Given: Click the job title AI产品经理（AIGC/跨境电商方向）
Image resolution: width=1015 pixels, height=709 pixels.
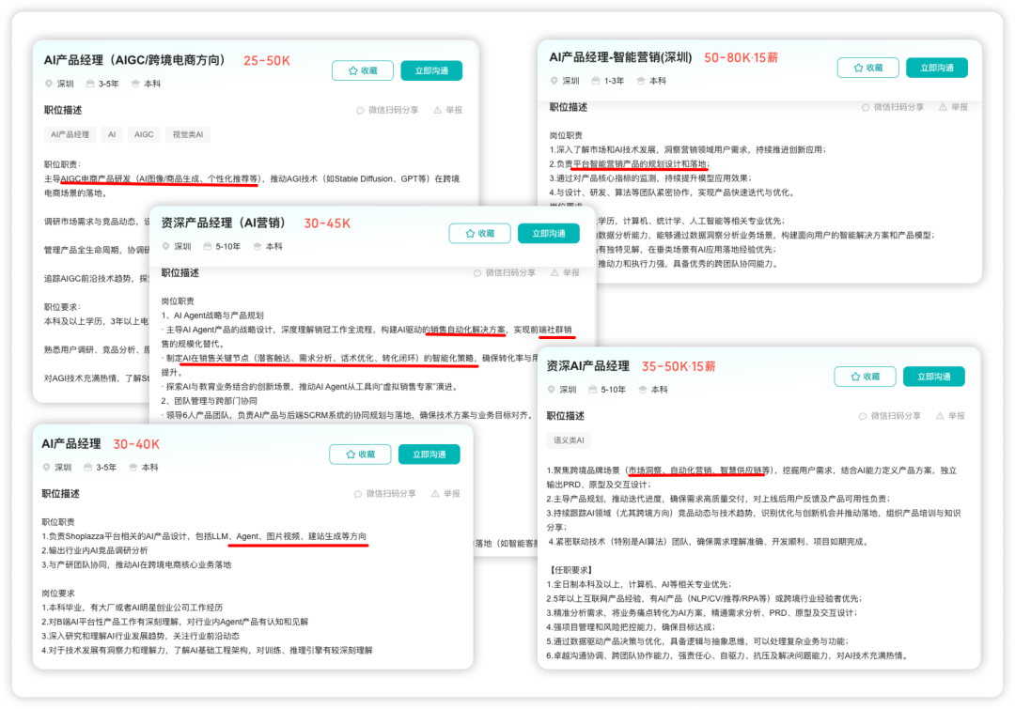Looking at the screenshot, I should [x=134, y=60].
